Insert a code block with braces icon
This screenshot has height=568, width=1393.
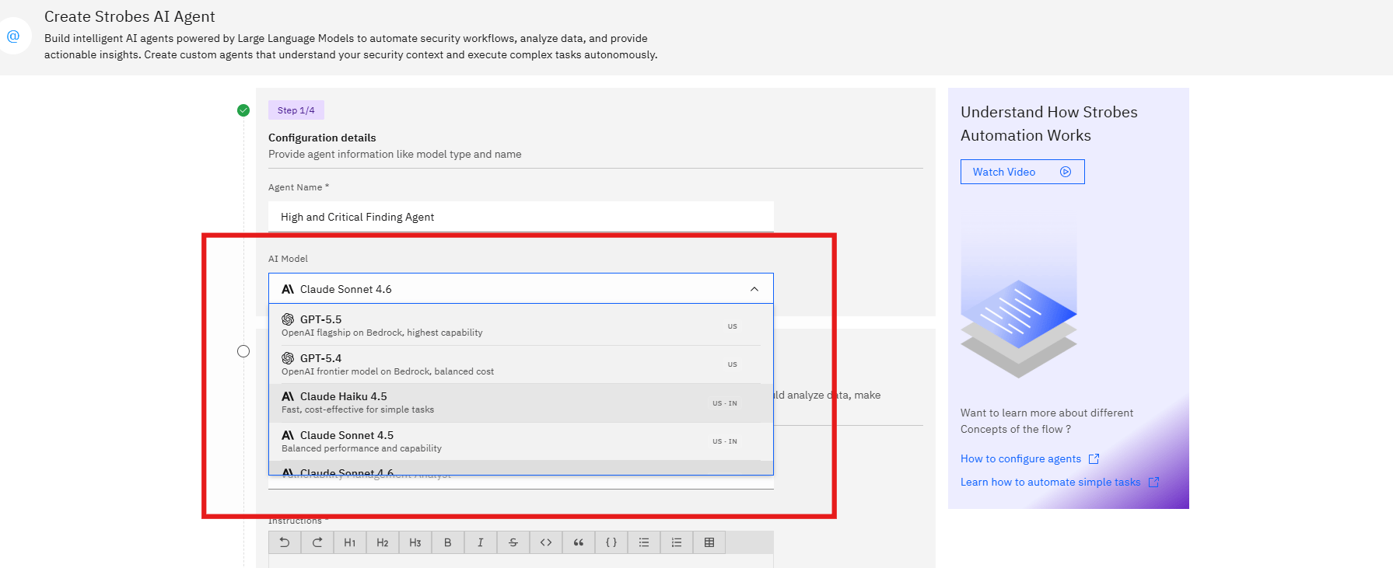click(x=611, y=542)
